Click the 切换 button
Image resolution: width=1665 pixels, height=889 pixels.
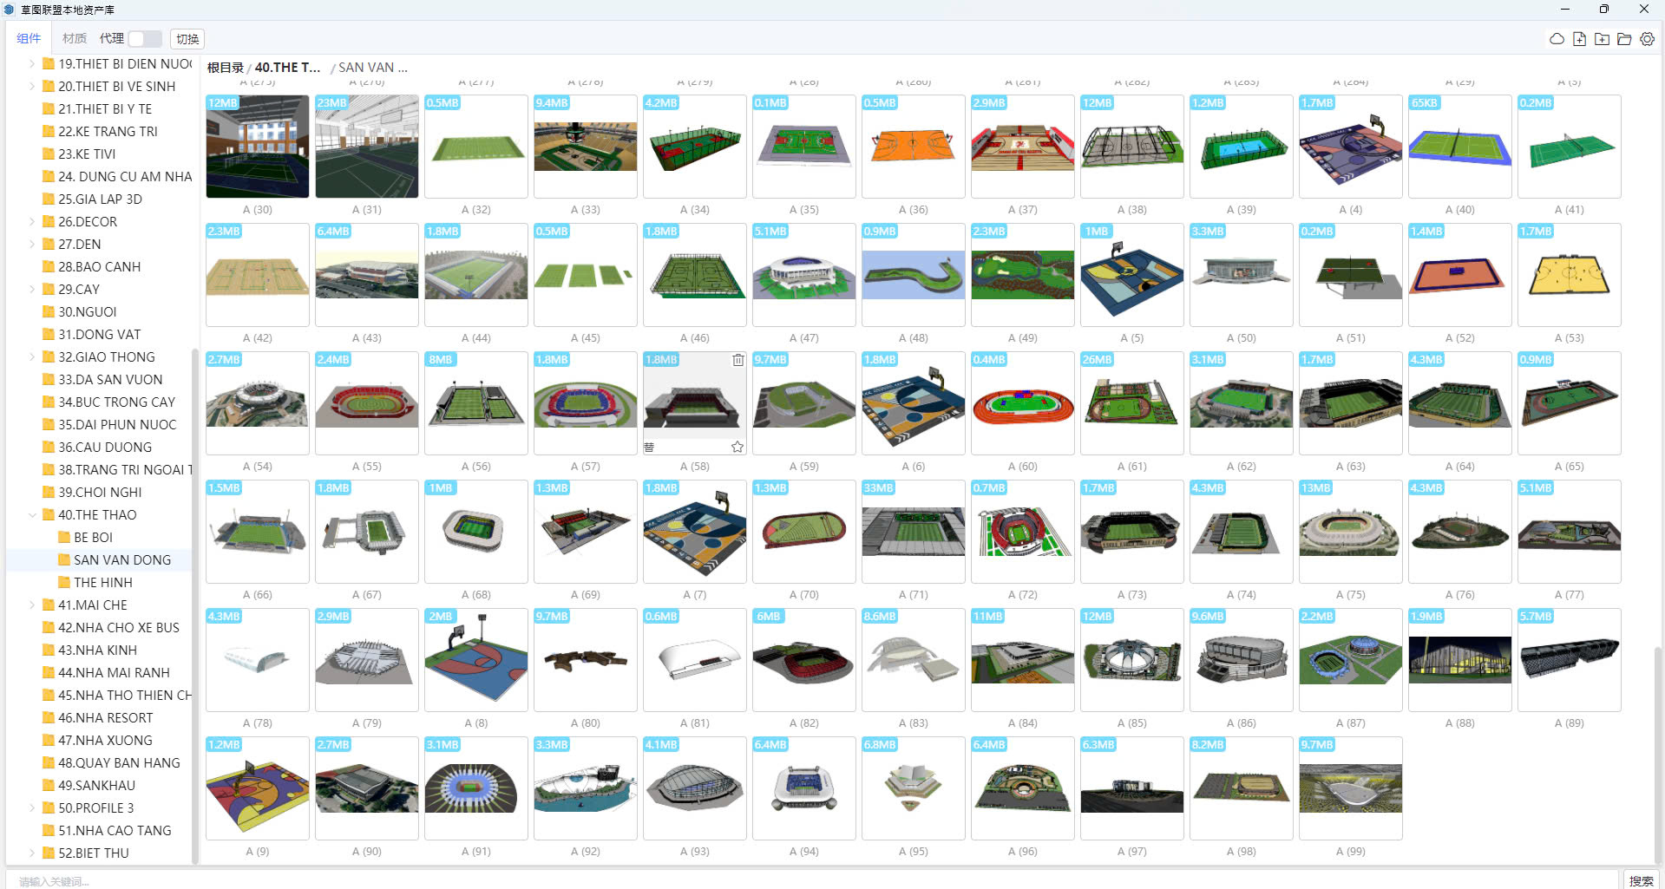[187, 39]
